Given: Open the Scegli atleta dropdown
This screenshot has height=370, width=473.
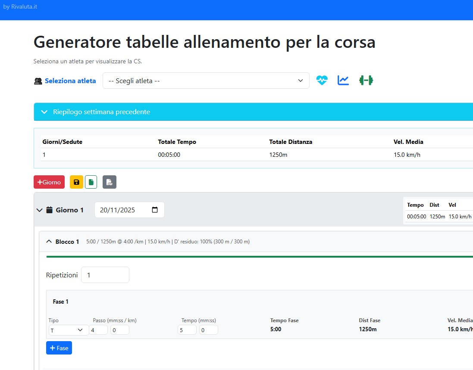Looking at the screenshot, I should (x=206, y=81).
